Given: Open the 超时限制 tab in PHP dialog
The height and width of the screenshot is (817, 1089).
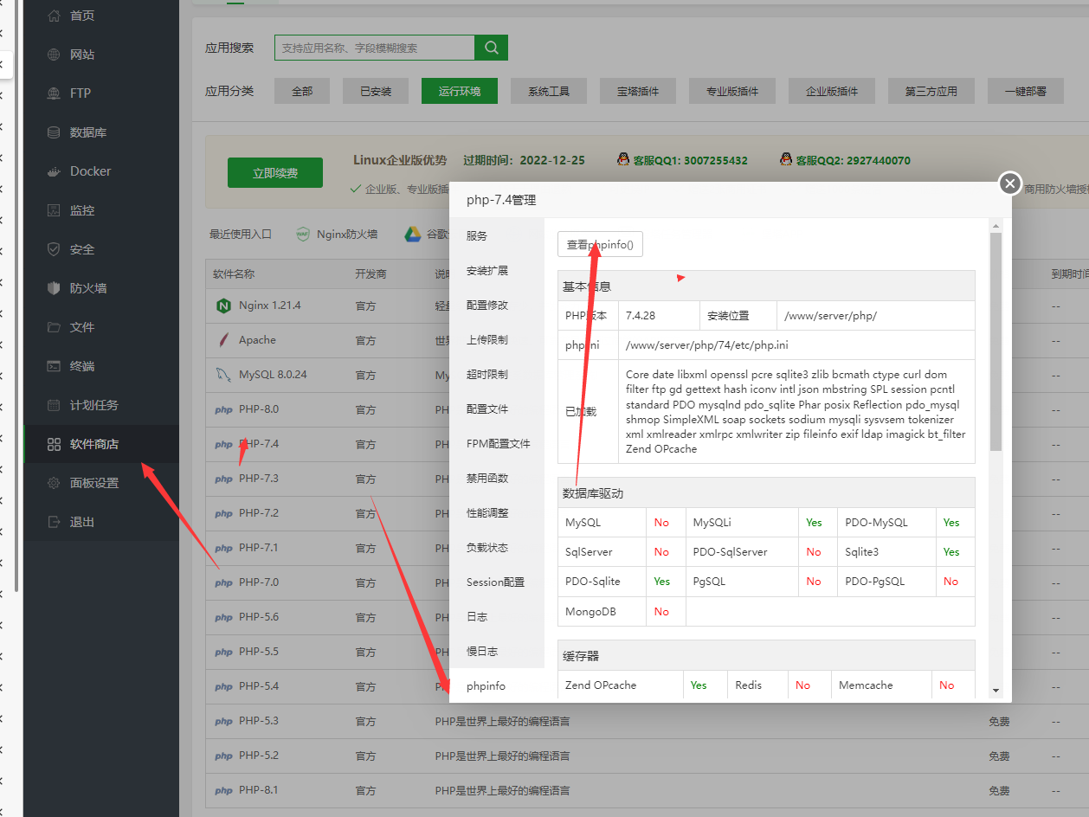Looking at the screenshot, I should pyautogui.click(x=497, y=374).
